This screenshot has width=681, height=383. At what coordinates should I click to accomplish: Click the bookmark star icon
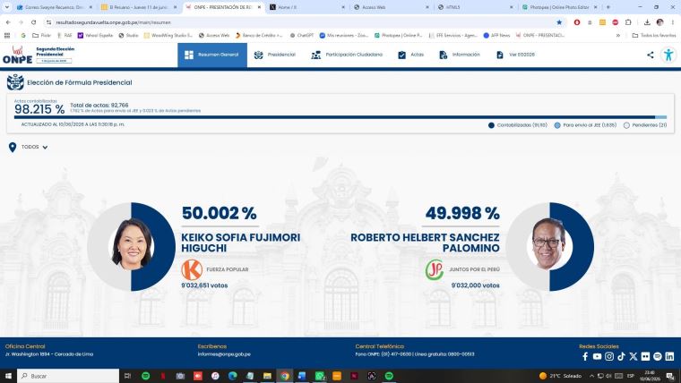click(x=559, y=22)
